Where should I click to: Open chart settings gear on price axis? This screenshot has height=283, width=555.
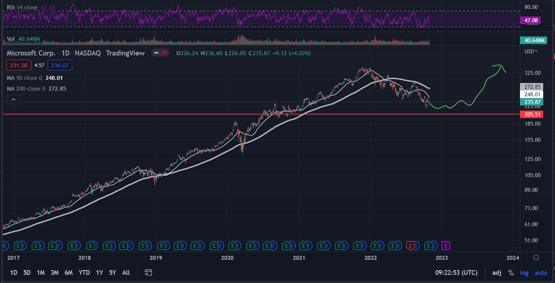tap(536, 258)
